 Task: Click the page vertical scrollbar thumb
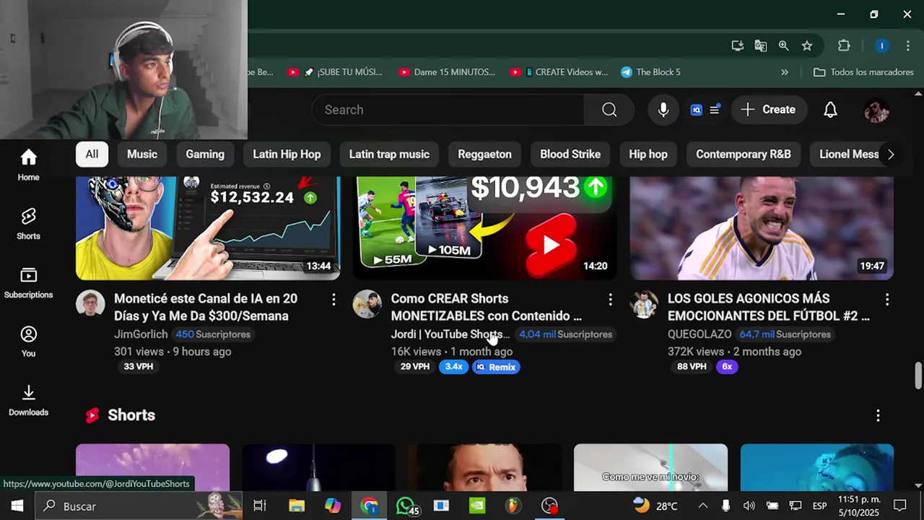[918, 376]
